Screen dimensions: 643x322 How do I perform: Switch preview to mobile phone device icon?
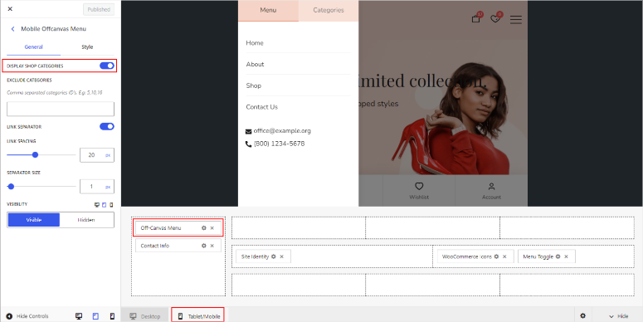tap(112, 316)
